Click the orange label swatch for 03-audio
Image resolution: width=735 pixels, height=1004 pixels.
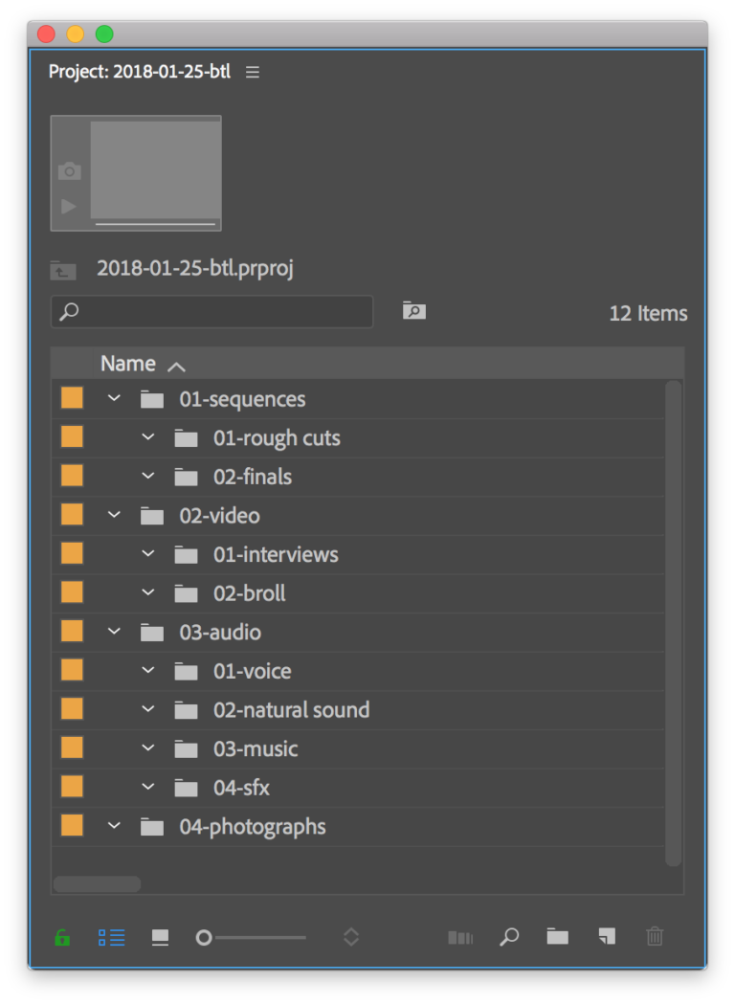click(x=71, y=631)
